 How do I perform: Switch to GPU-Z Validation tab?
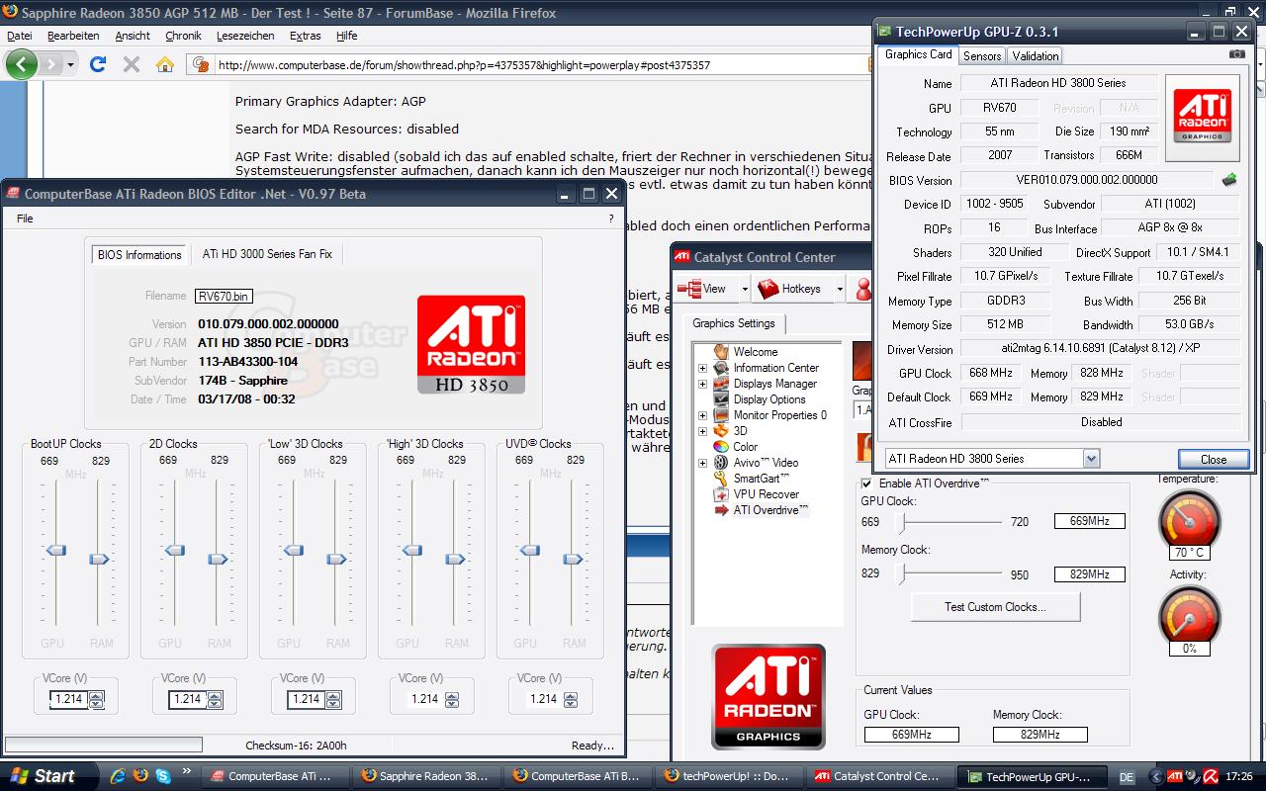[1036, 56]
